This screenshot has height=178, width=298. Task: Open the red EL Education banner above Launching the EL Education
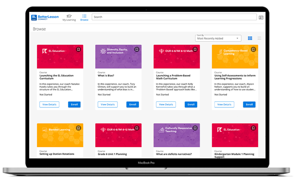60,57
